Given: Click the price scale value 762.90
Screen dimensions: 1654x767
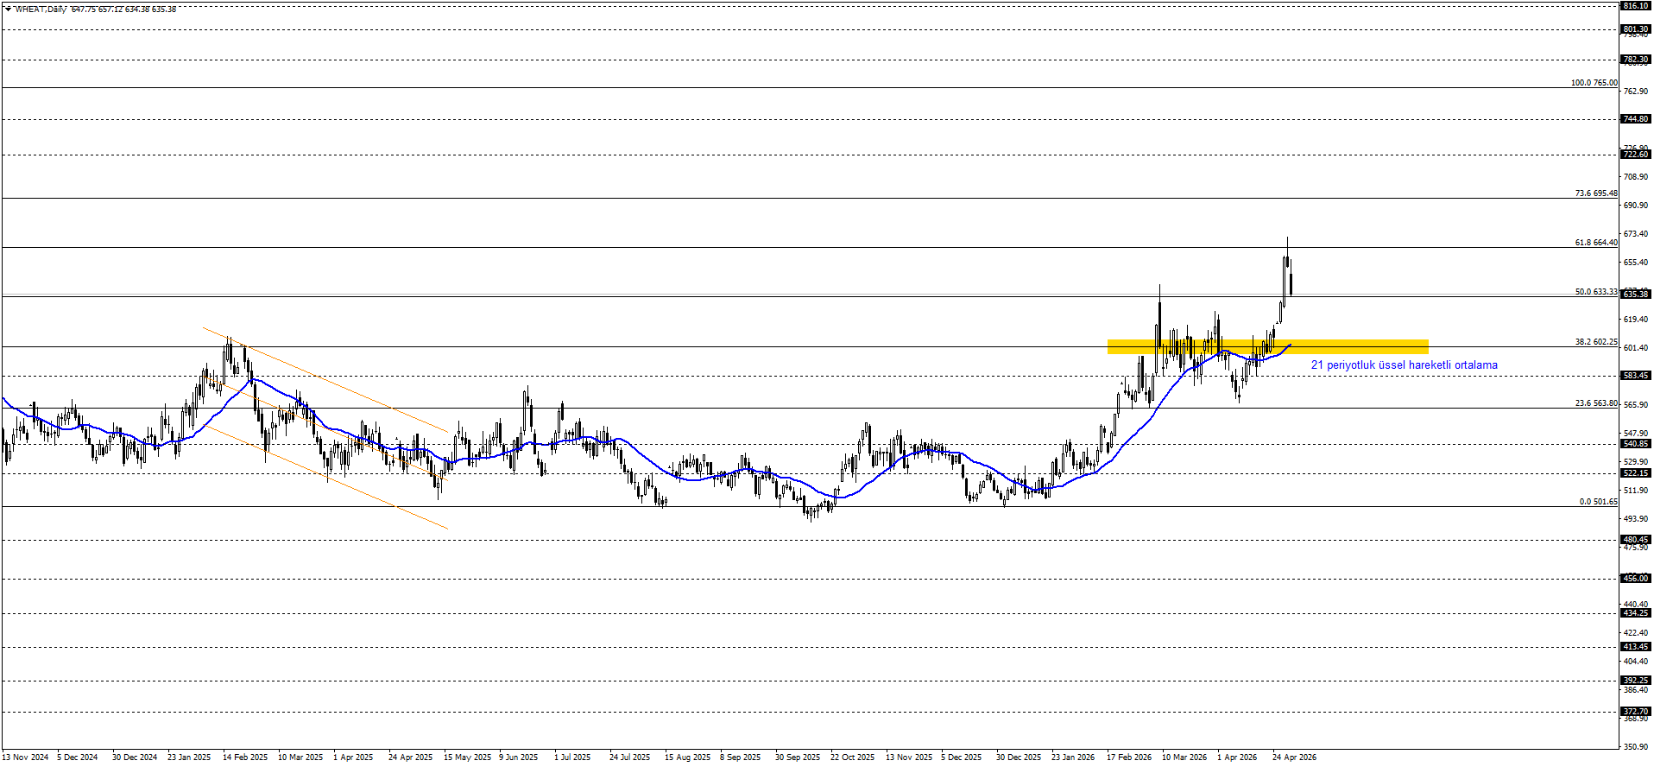Looking at the screenshot, I should 1636,92.
